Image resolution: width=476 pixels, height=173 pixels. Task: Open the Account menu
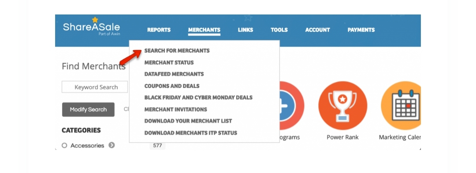point(317,30)
